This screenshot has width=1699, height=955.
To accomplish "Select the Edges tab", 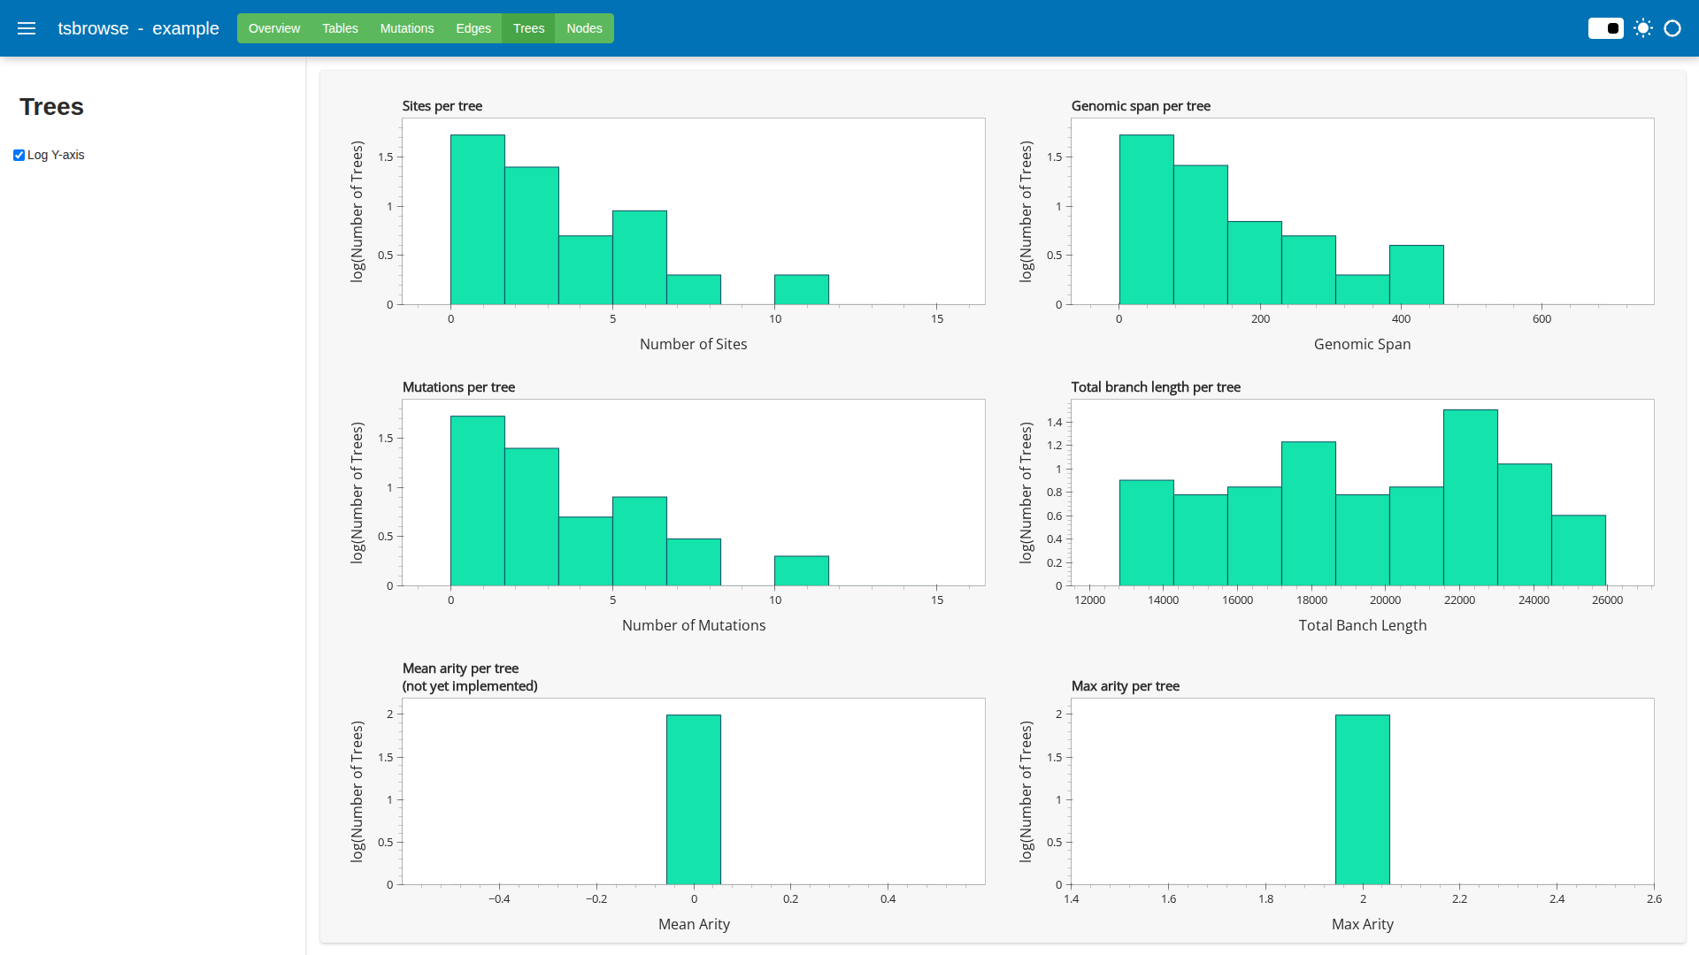I will click(x=473, y=28).
